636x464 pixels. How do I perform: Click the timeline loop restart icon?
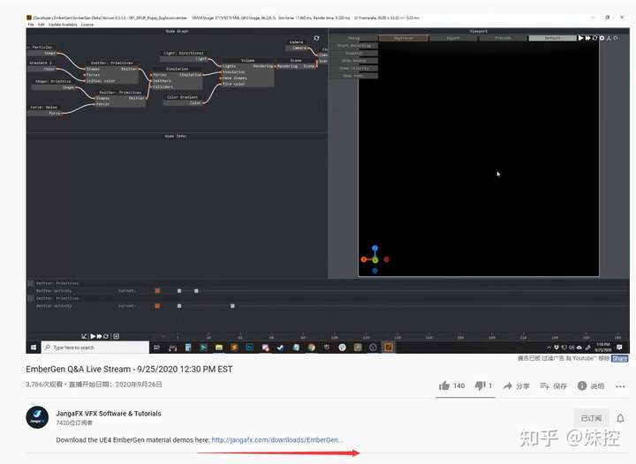click(106, 336)
